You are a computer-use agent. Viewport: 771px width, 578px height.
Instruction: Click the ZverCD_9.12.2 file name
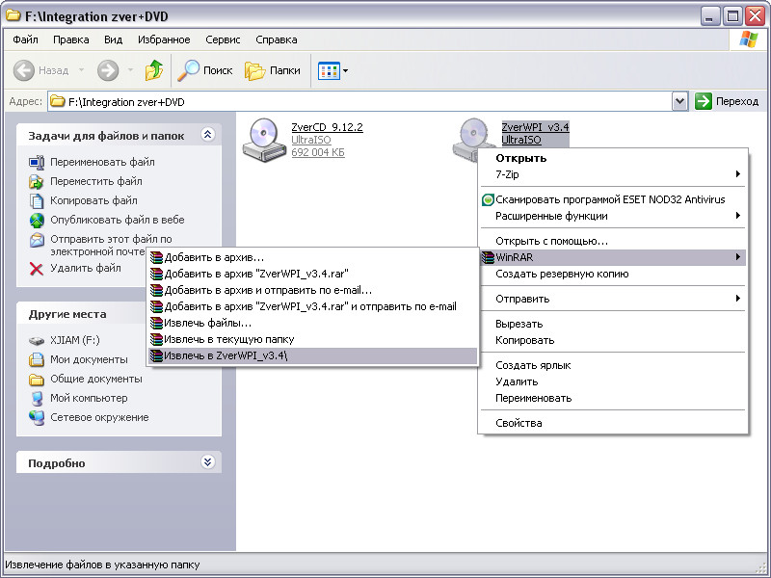click(327, 127)
